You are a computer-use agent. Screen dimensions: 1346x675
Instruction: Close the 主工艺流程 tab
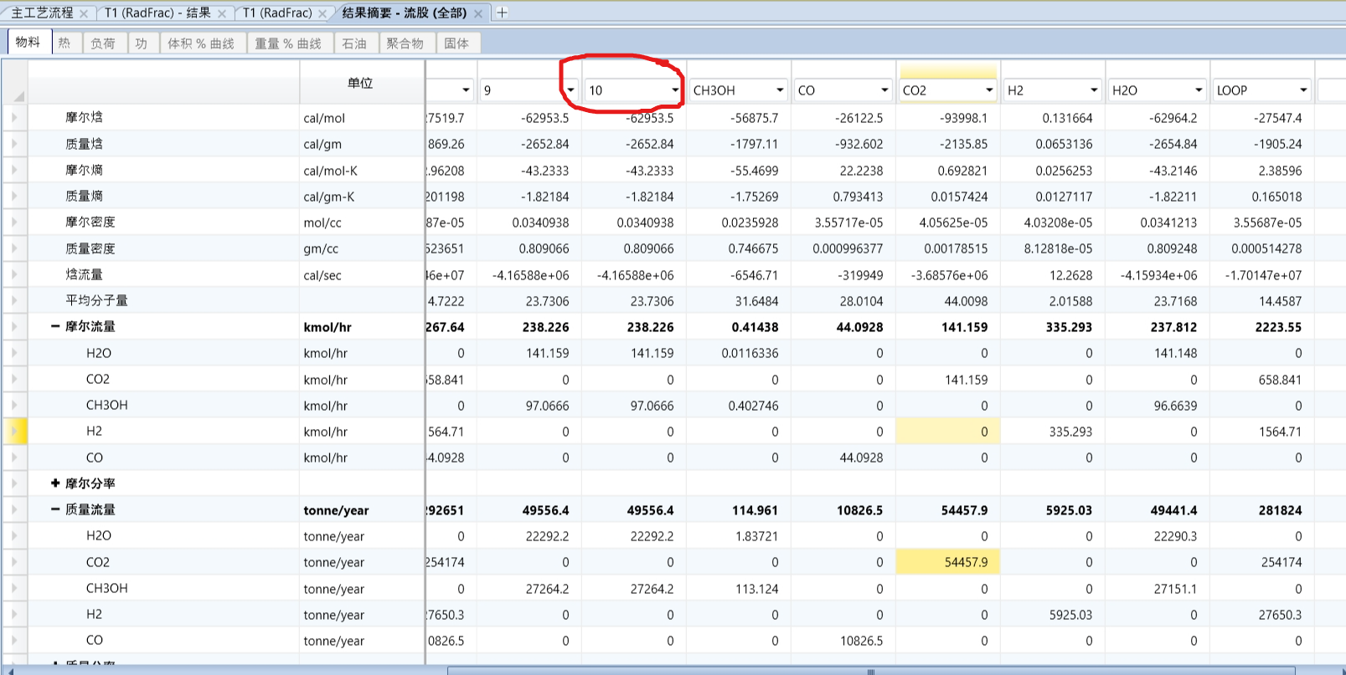click(84, 13)
